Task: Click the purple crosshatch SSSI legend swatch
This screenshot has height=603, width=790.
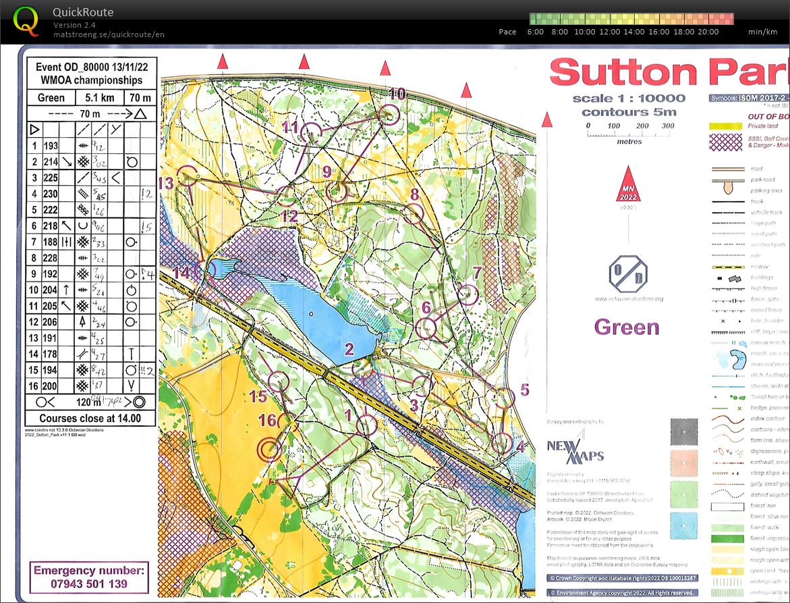Action: [x=725, y=142]
